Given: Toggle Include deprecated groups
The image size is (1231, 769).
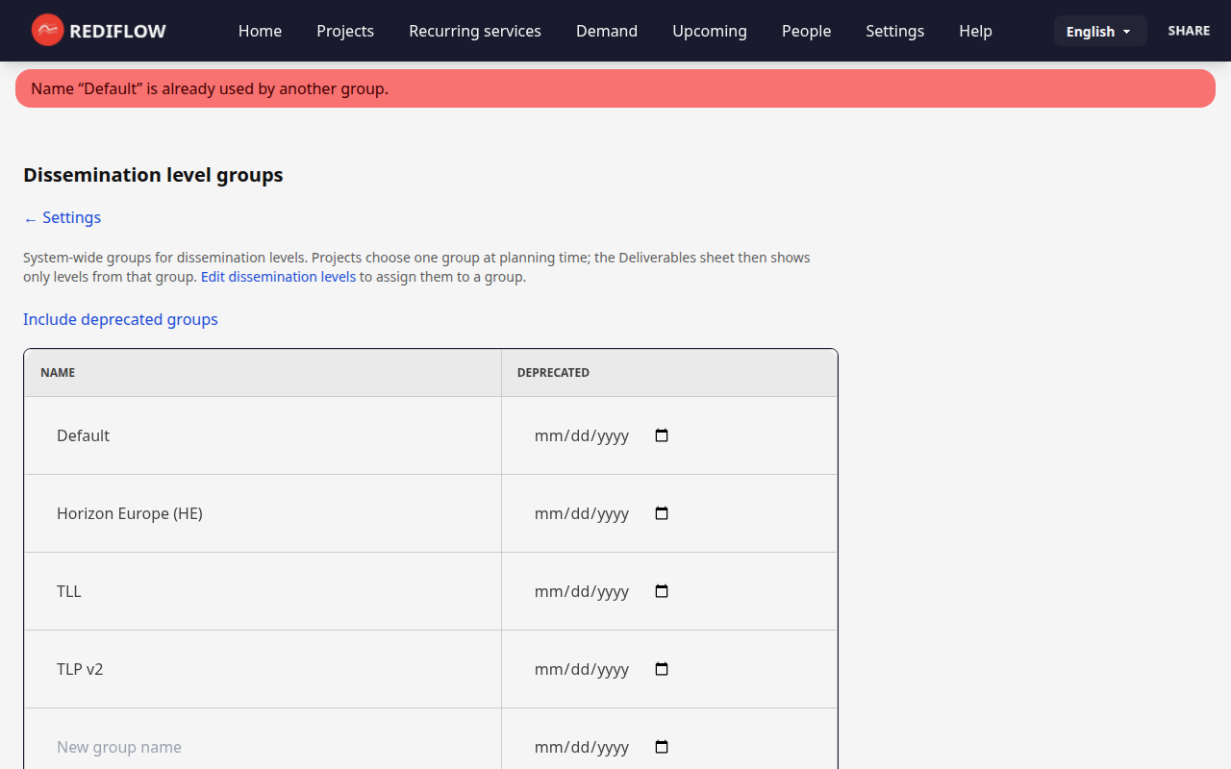Looking at the screenshot, I should [x=120, y=319].
